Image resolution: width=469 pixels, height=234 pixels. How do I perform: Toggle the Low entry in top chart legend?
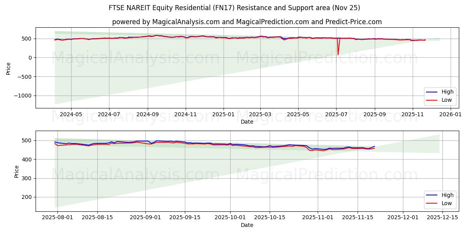446,100
